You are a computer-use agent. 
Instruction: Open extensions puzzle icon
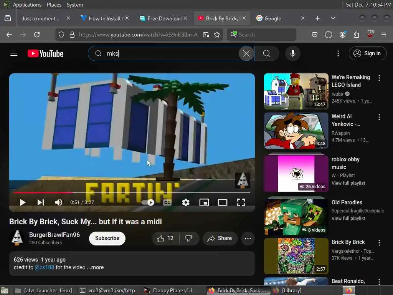point(356,35)
